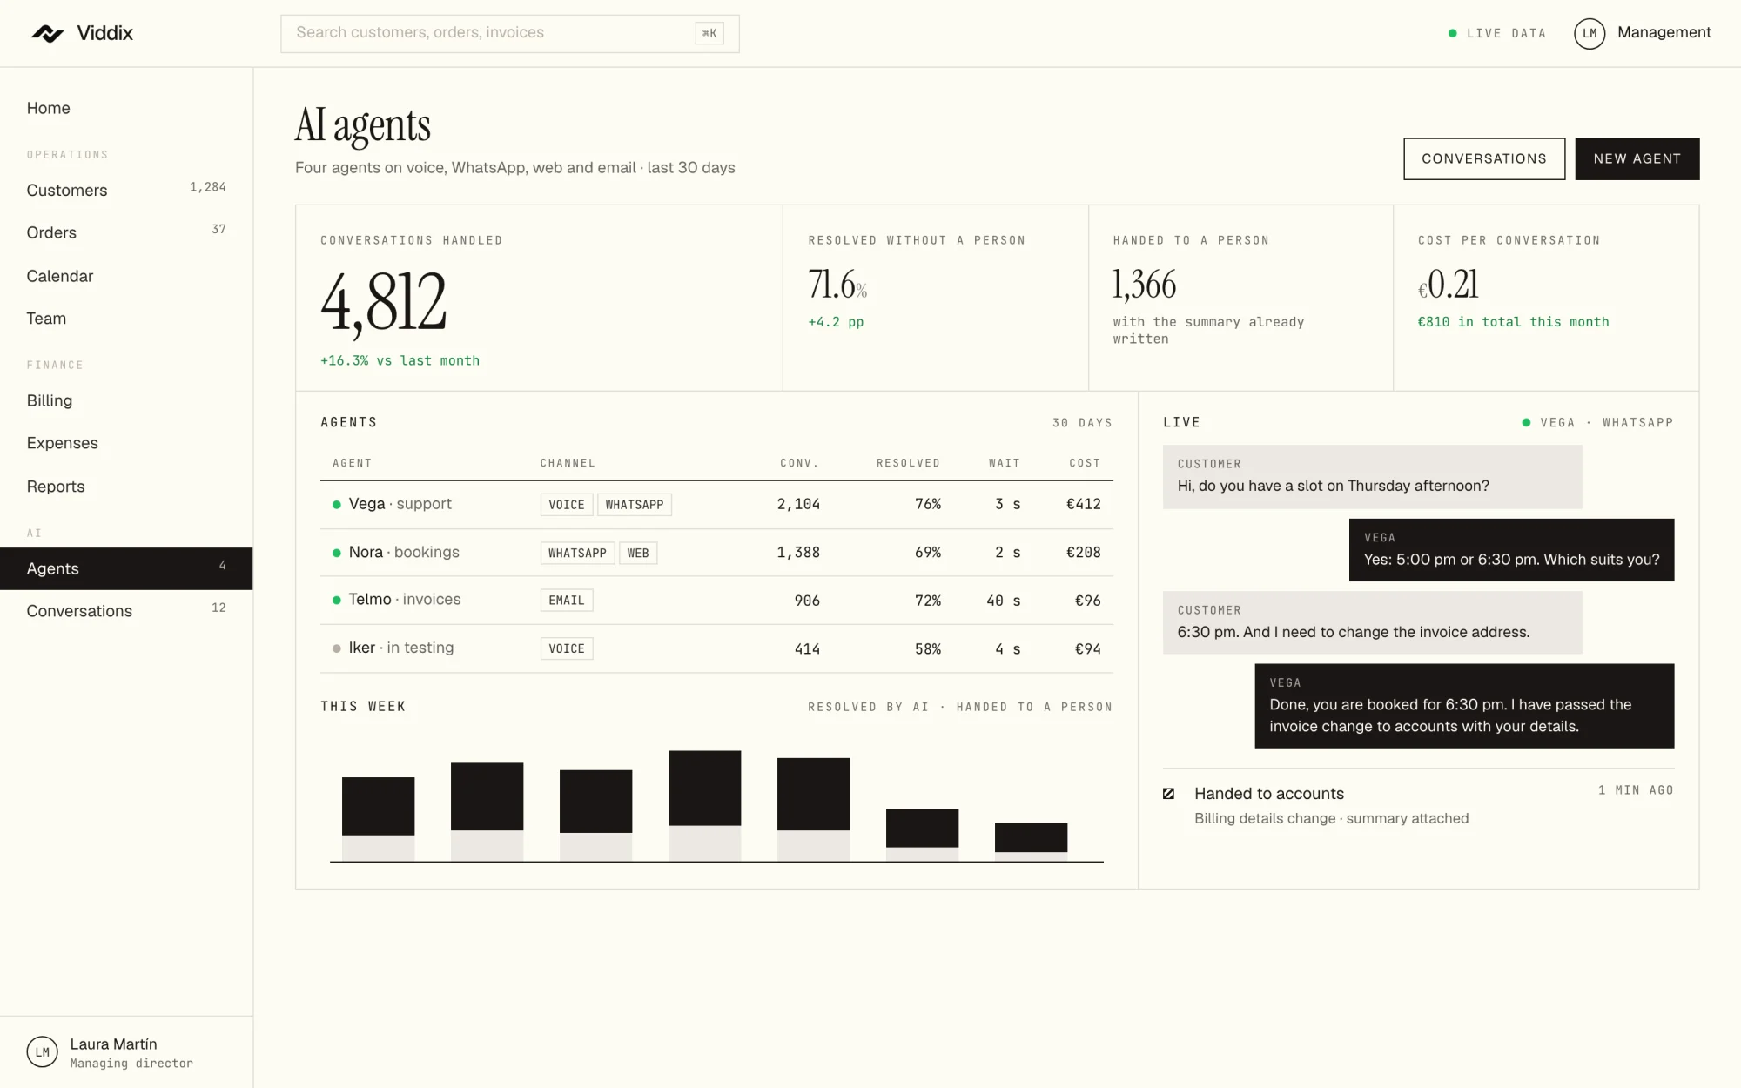Click Iker's grey status dot
The height and width of the screenshot is (1088, 1741).
click(336, 648)
